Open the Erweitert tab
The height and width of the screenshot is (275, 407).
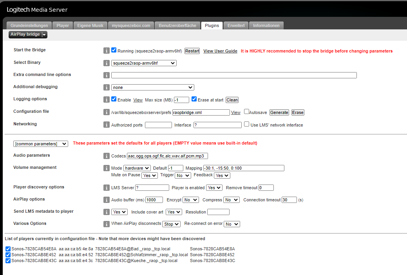click(x=236, y=25)
